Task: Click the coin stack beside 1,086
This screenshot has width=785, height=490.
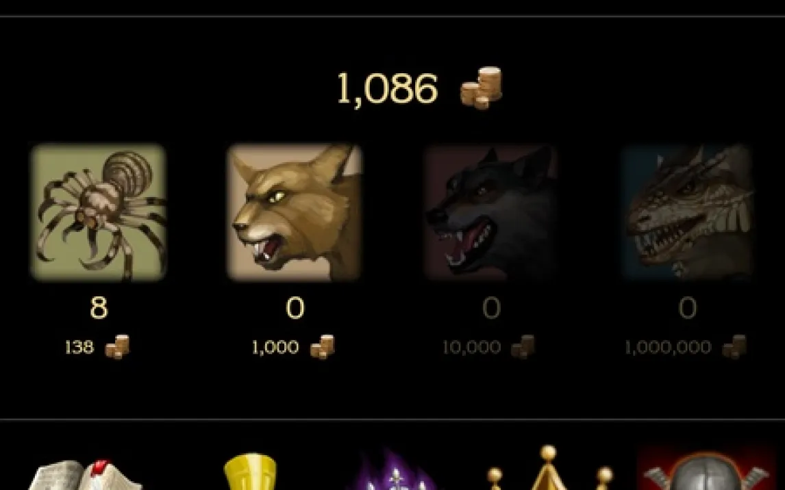Action: pos(481,88)
